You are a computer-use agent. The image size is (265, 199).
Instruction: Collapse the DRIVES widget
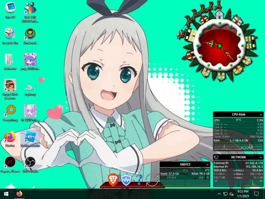[x=207, y=165]
